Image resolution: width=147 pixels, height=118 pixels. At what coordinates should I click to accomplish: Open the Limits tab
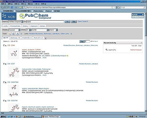point(6,26)
